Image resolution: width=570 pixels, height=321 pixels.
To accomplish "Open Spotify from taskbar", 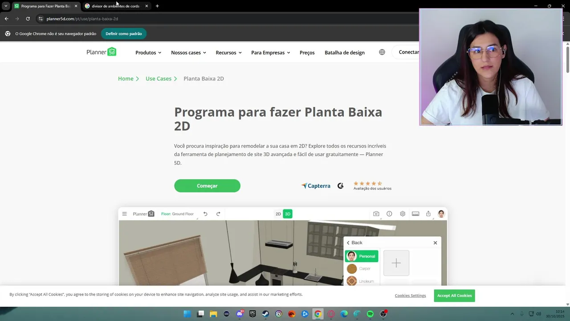I will click(x=370, y=314).
